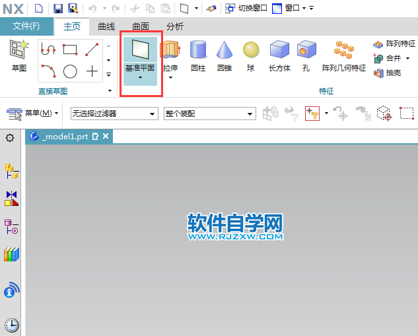Click the 长方体 block tool
Viewport: 418px width, 336px height.
pos(279,56)
